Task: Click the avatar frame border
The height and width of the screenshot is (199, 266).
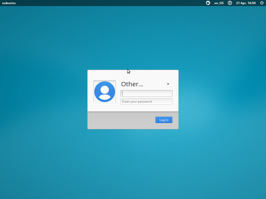Action: pos(94,92)
